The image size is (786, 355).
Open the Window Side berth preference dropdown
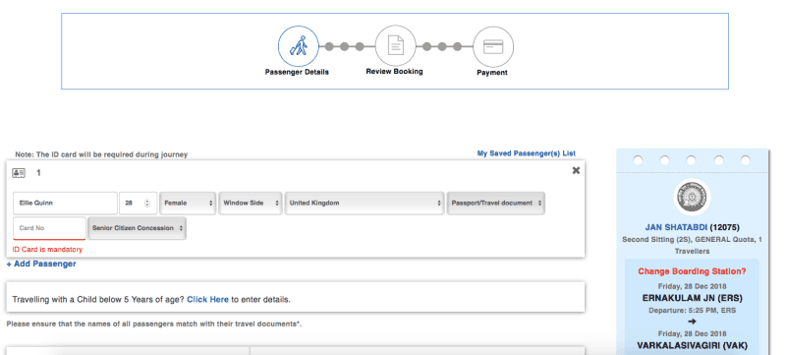pos(251,204)
